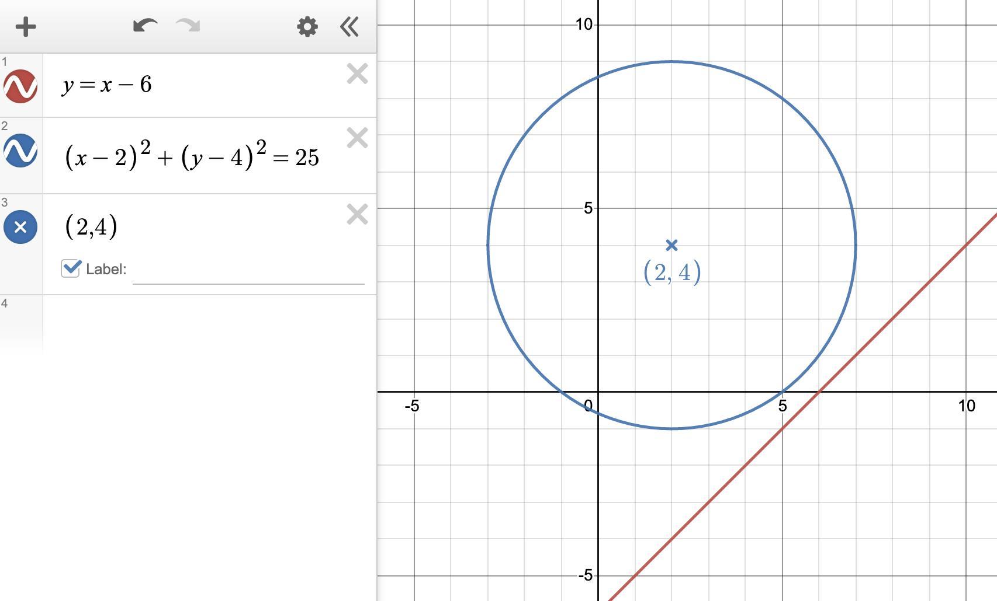Click the x-axis label 5
997x601 pixels.
tap(783, 406)
